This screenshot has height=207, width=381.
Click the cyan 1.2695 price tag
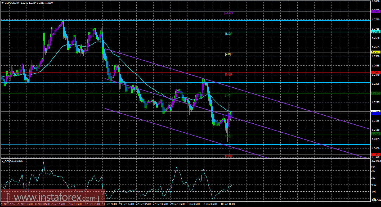point(376,32)
